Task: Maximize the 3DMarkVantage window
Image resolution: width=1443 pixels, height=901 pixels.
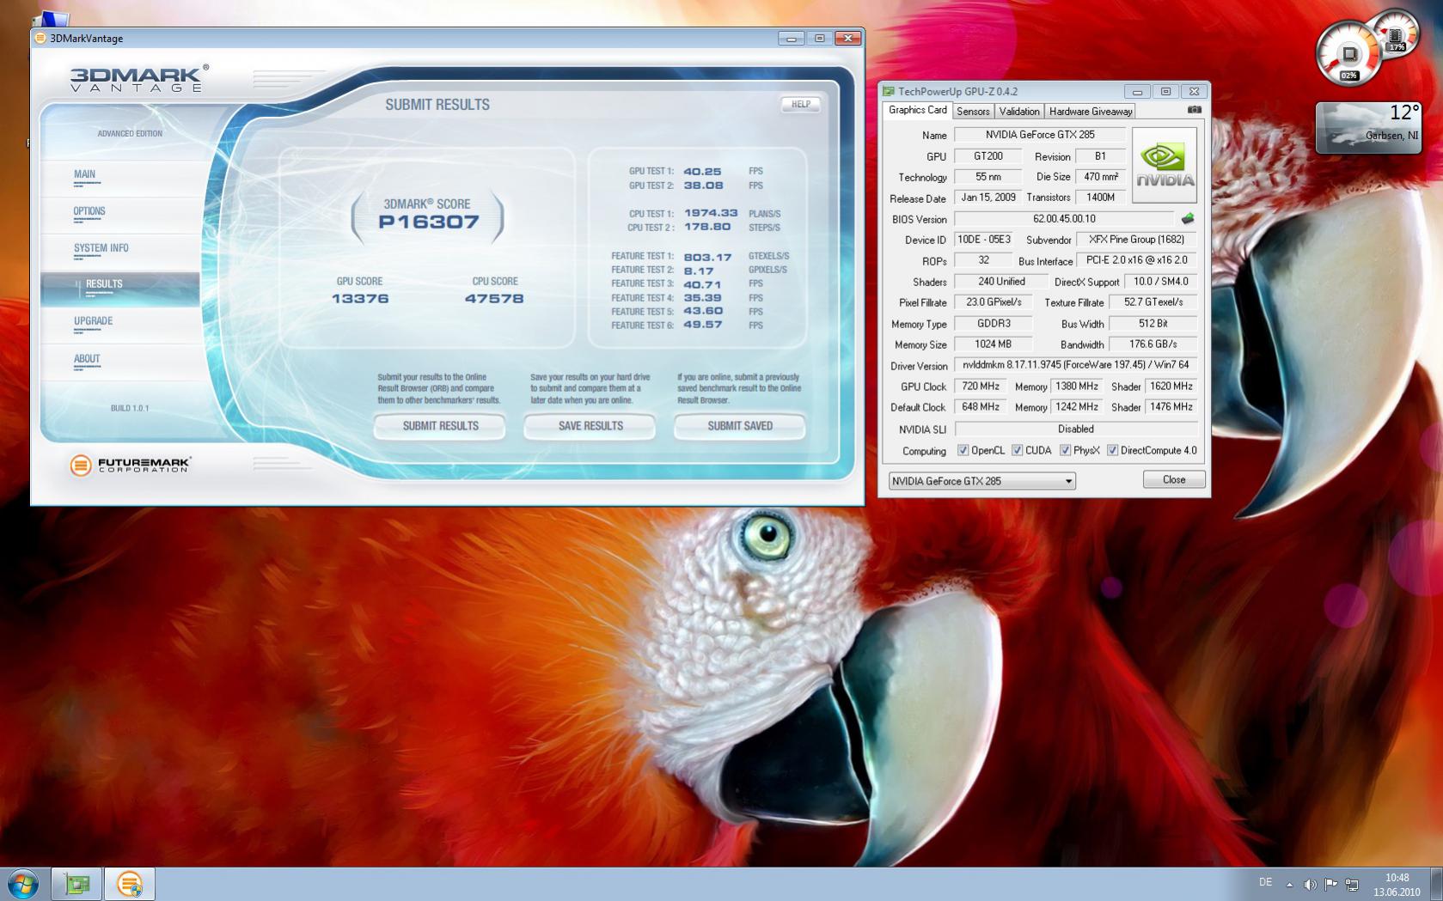Action: click(x=819, y=38)
